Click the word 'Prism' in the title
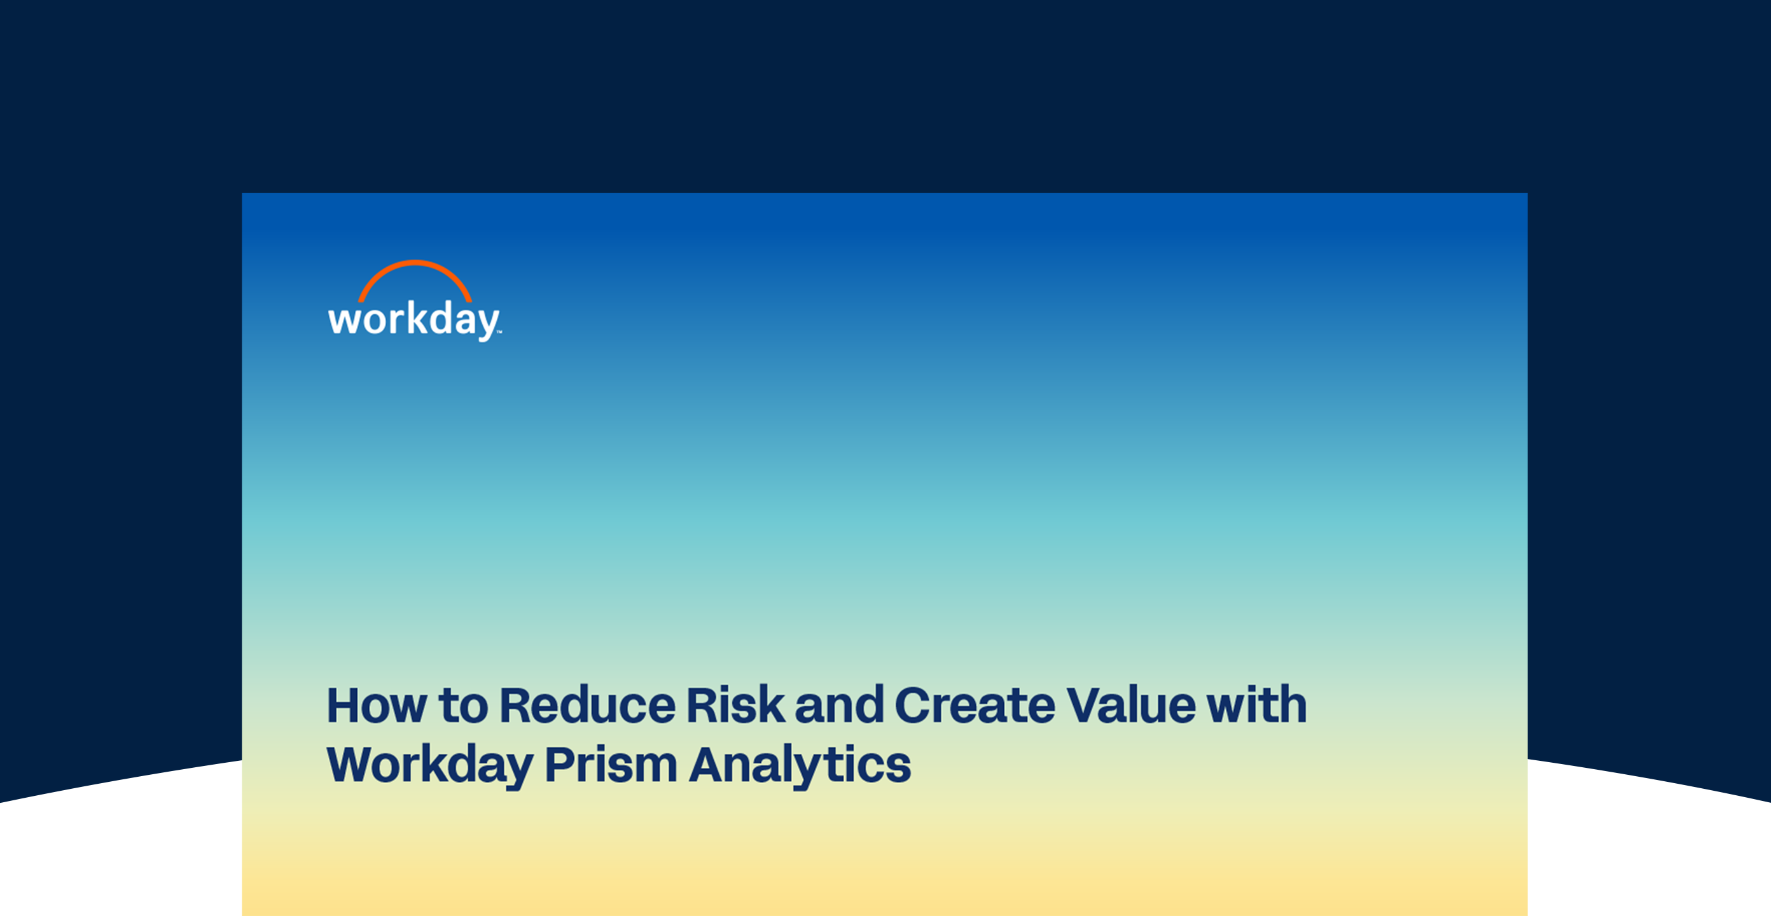1771x918 pixels. [x=611, y=764]
